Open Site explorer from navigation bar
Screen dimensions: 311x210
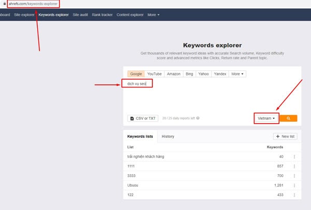(24, 15)
